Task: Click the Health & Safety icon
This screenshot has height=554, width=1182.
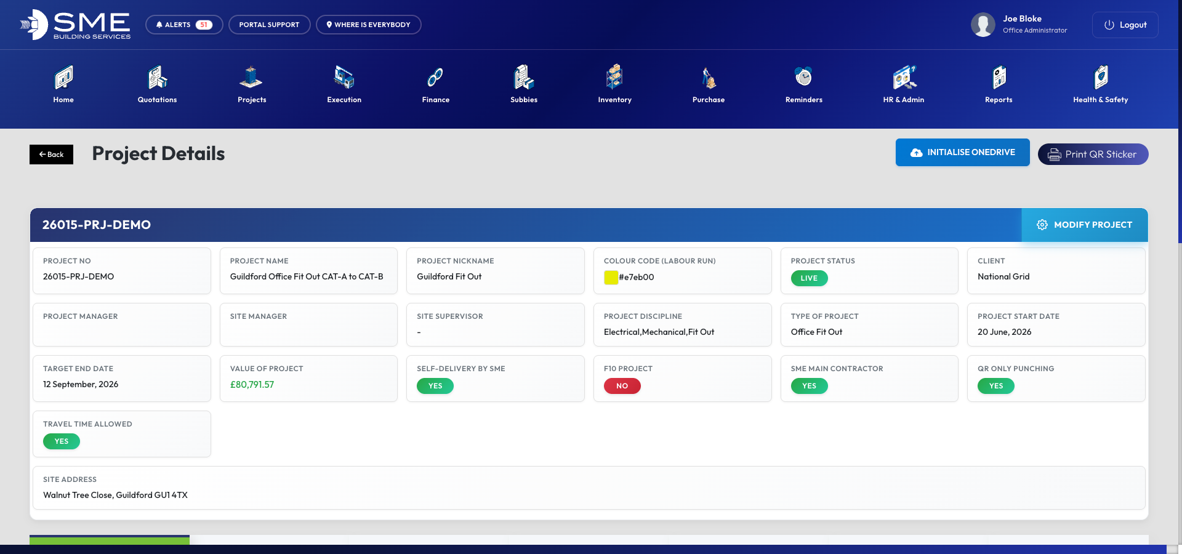Action: tap(1101, 79)
